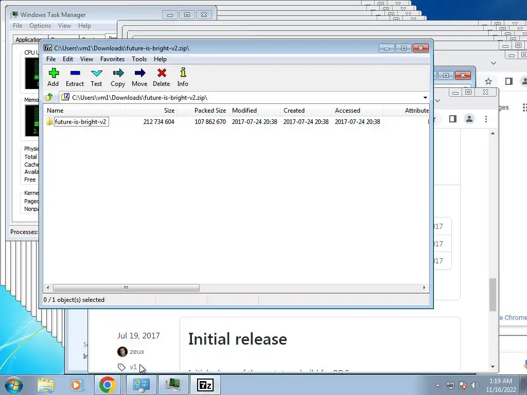Viewport: 527px width, 395px height.
Task: Show hidden system tray icons
Action: (x=437, y=385)
